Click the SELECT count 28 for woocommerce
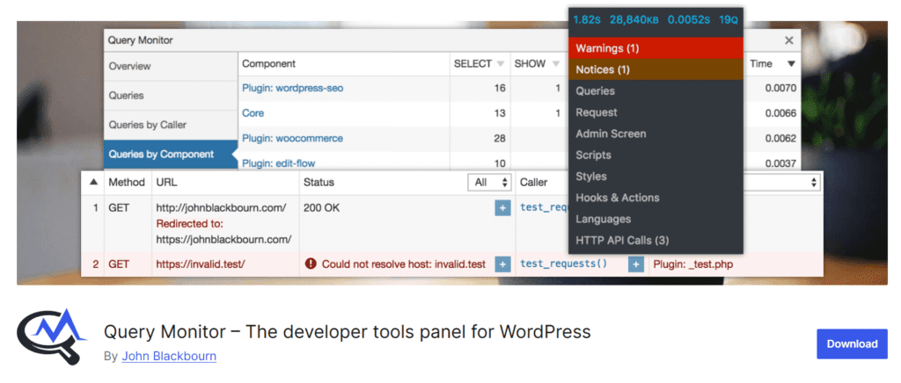901x383 pixels. click(500, 138)
